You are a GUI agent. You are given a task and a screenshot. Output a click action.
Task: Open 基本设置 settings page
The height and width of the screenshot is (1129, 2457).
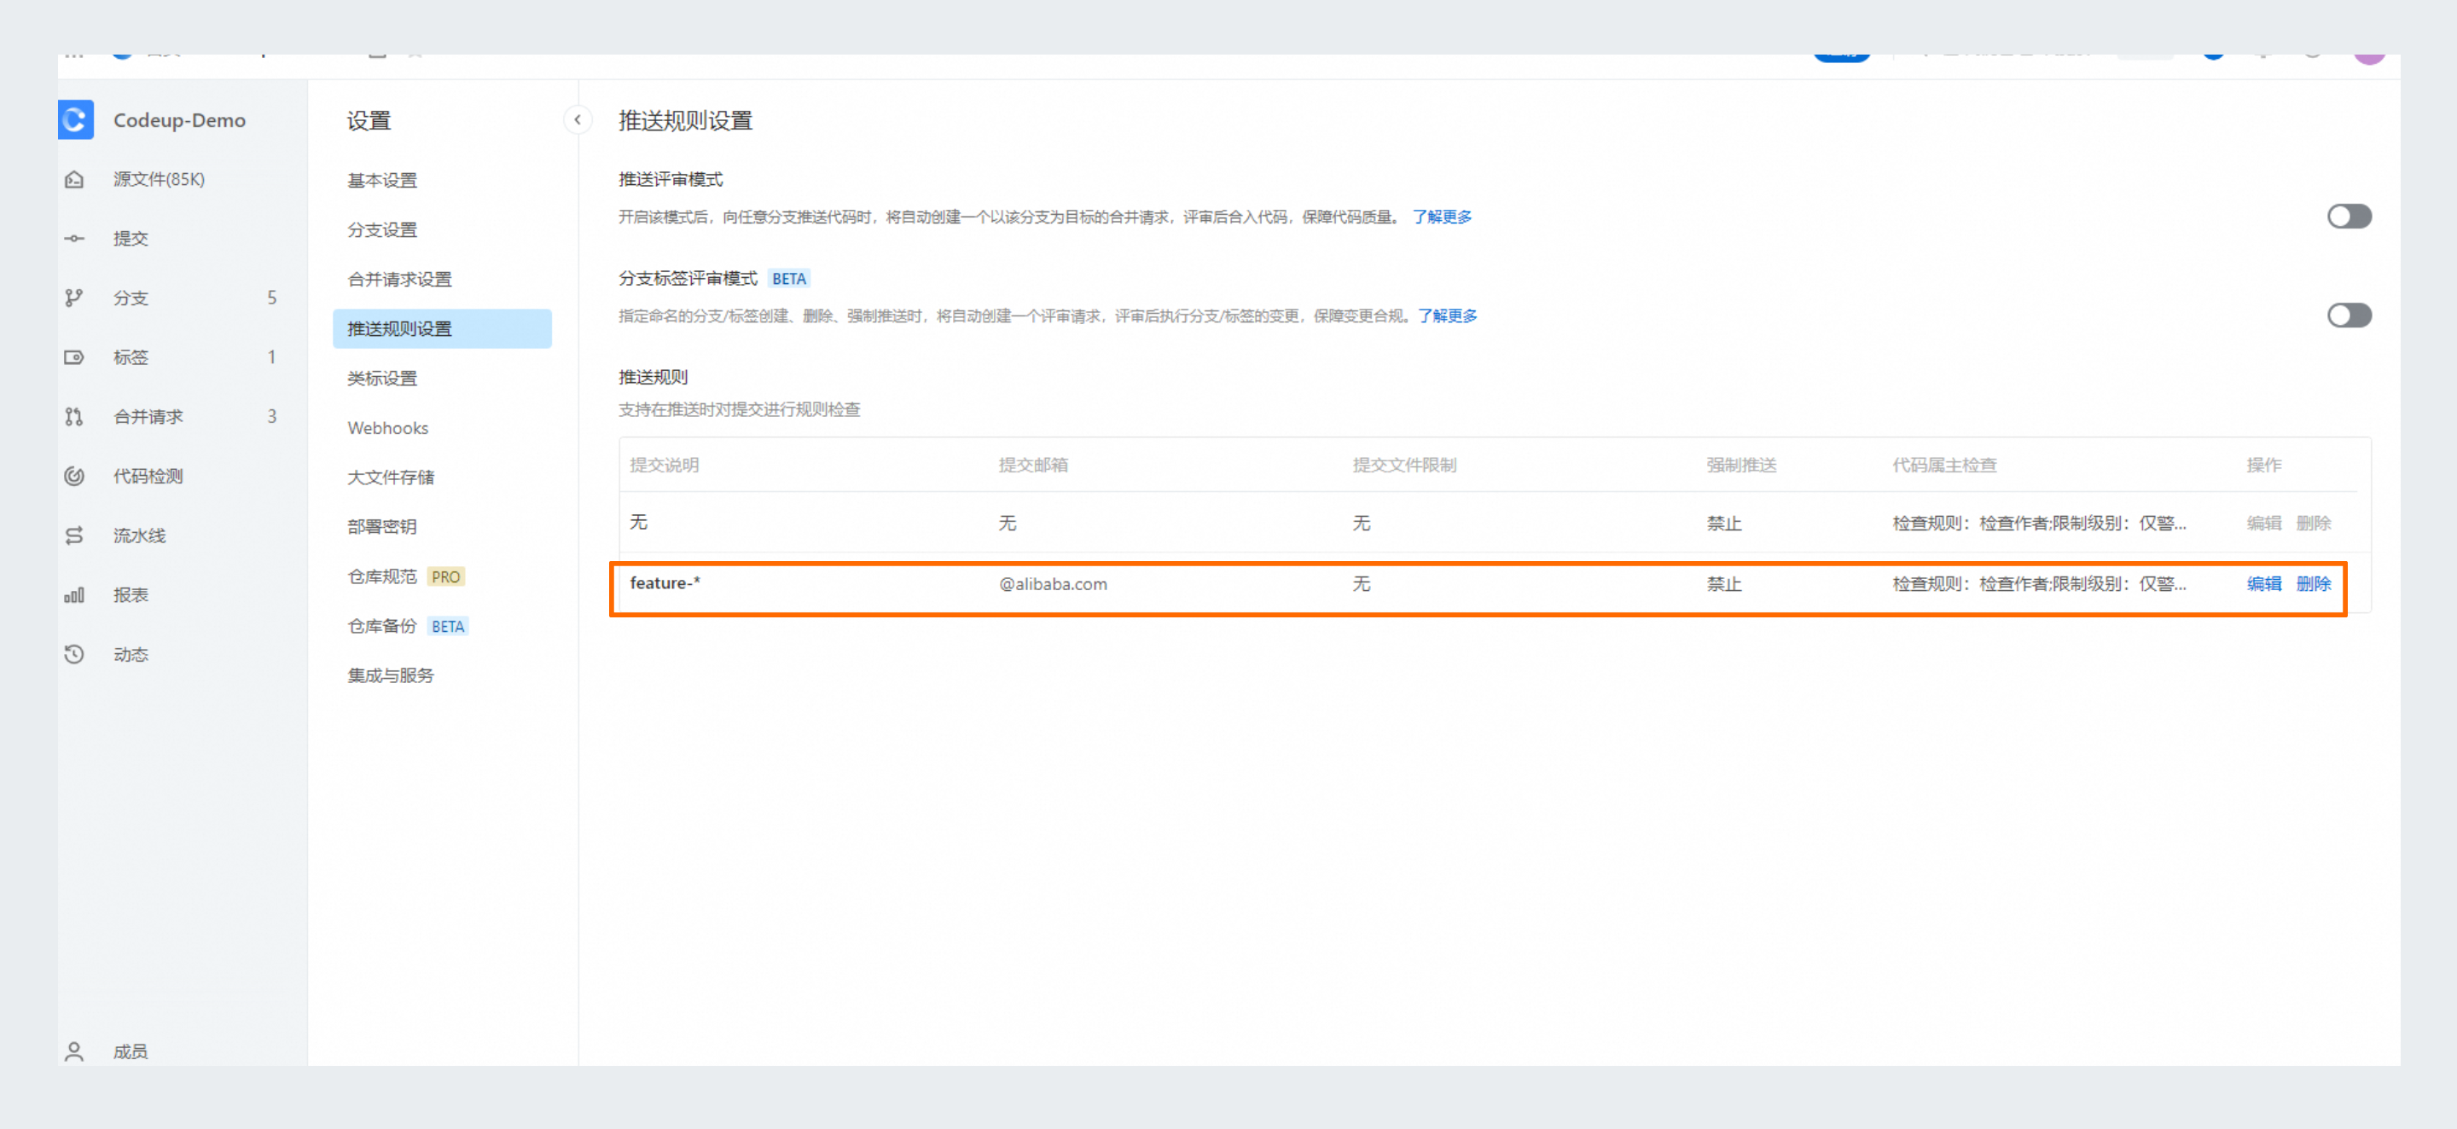tap(382, 180)
